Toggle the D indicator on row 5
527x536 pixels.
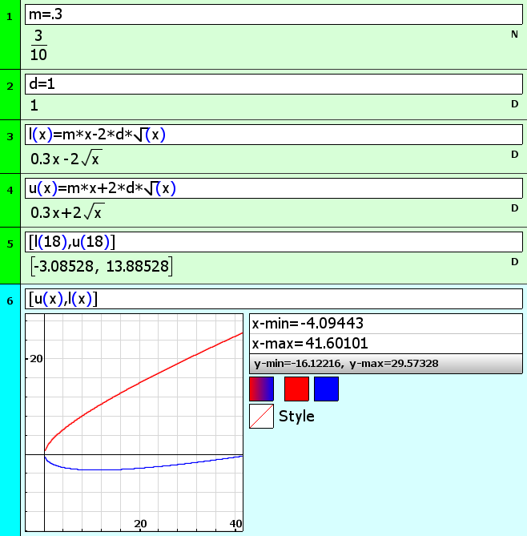tap(514, 261)
